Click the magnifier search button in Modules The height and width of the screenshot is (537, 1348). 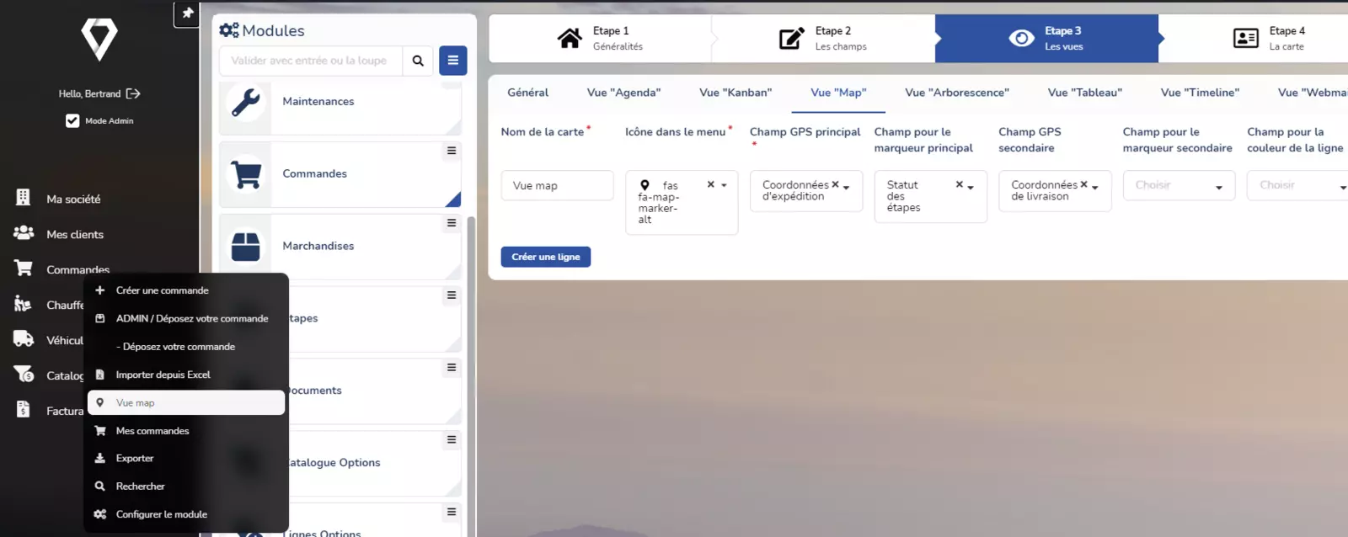point(418,61)
